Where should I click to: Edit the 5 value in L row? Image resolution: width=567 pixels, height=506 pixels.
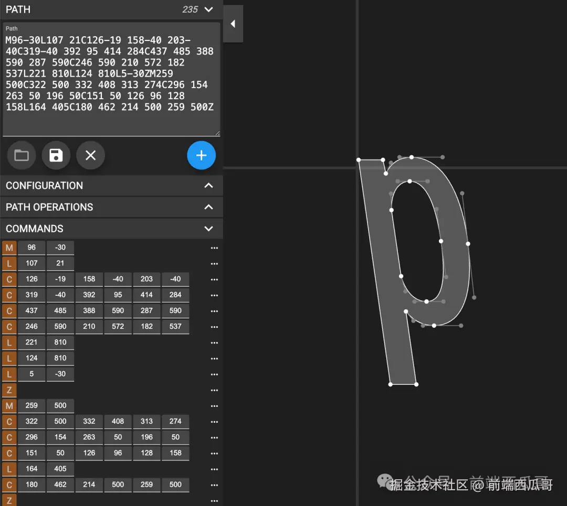[x=31, y=374]
